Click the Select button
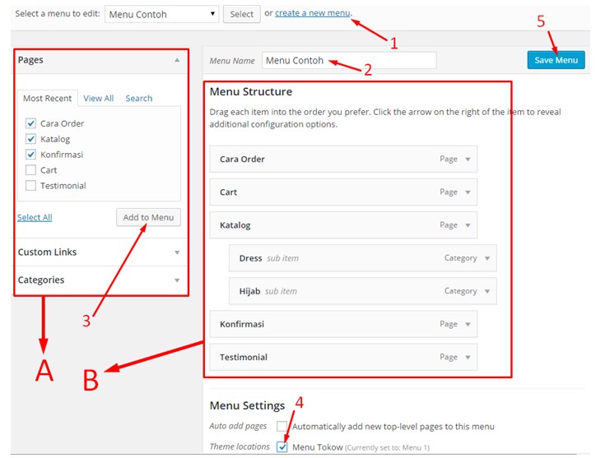 pos(242,14)
